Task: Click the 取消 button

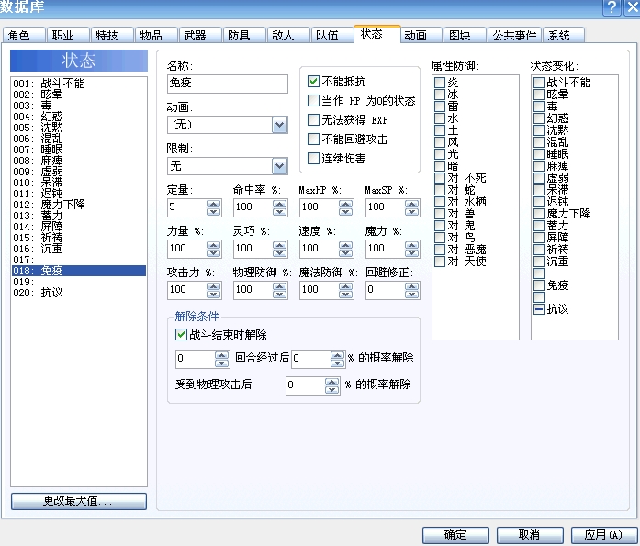Action: tap(530, 535)
